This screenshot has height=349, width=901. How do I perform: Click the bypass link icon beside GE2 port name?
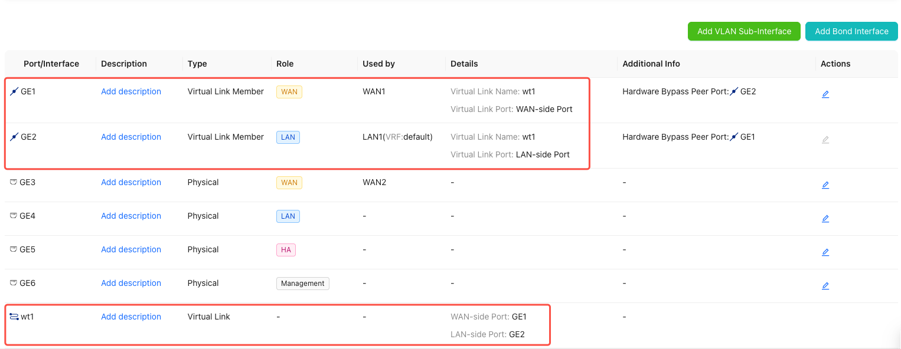point(14,137)
